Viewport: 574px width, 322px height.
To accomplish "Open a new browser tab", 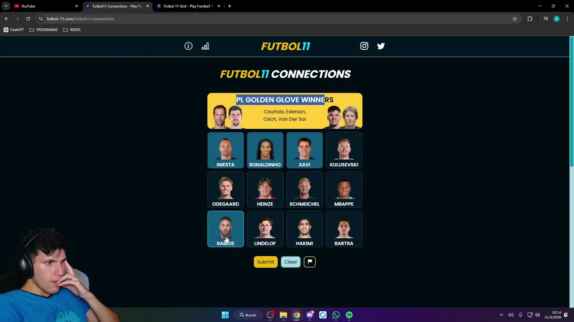I will [230, 6].
